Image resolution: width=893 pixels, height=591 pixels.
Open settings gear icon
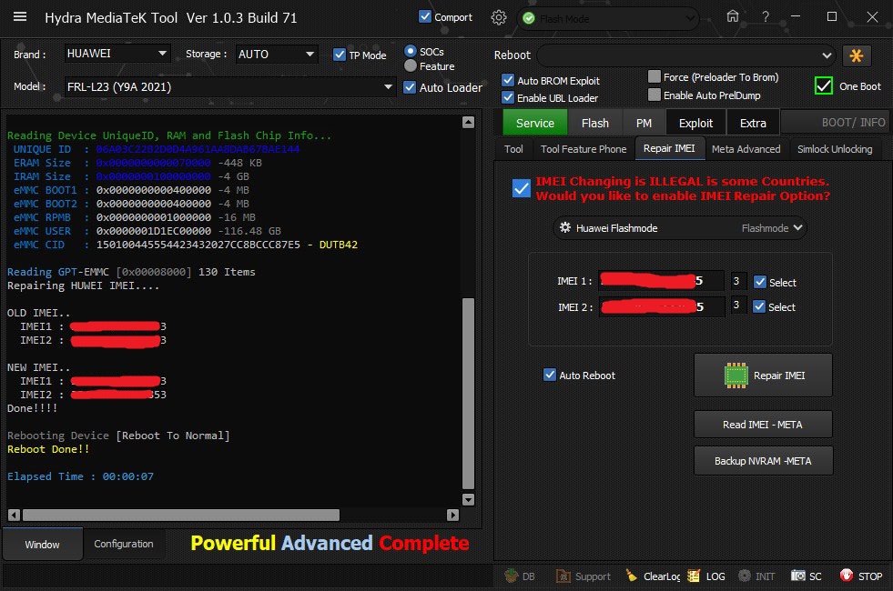pos(498,17)
